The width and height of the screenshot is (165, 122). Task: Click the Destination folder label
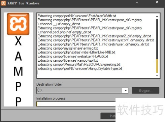pyautogui.click(x=49, y=84)
